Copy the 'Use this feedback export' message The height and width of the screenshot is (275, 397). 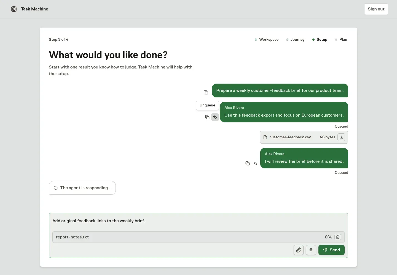(207, 117)
